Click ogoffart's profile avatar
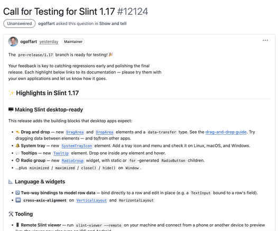This screenshot has width=278, height=231. [13, 42]
